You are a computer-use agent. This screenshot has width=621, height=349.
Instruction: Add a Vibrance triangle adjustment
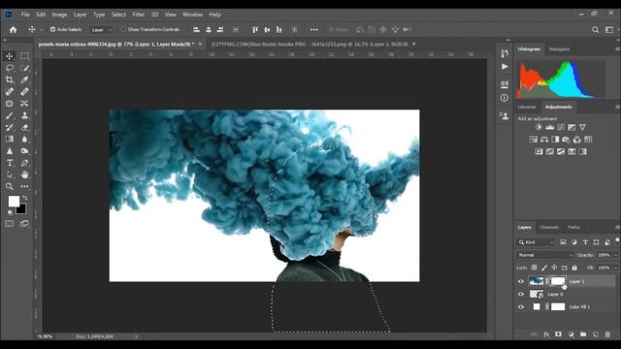(x=582, y=127)
